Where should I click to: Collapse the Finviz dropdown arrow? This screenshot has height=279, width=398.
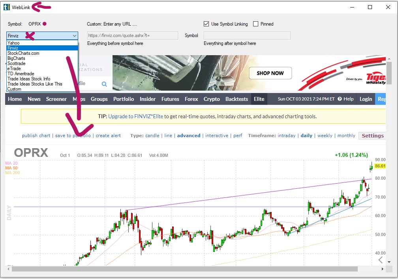pos(75,36)
